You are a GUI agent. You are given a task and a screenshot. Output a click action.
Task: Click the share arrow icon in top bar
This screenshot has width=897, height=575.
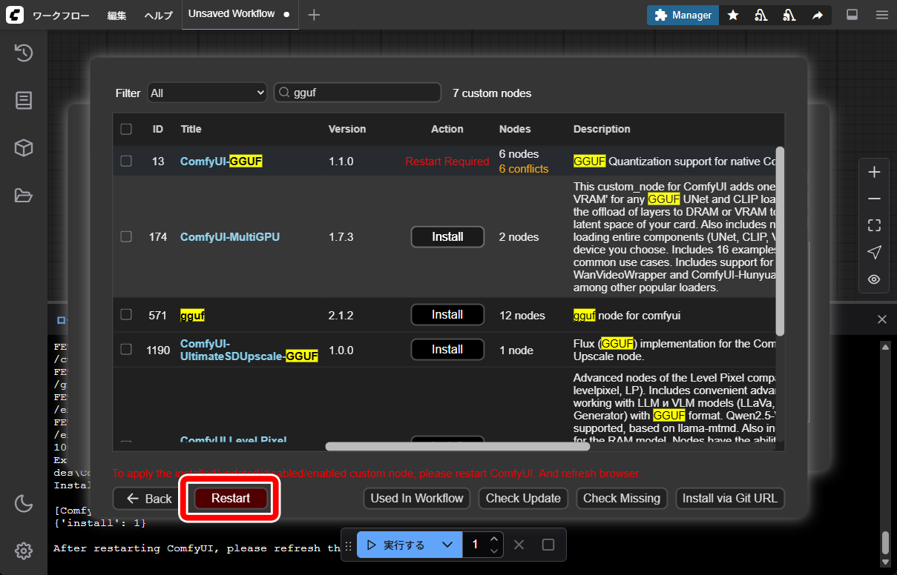817,15
